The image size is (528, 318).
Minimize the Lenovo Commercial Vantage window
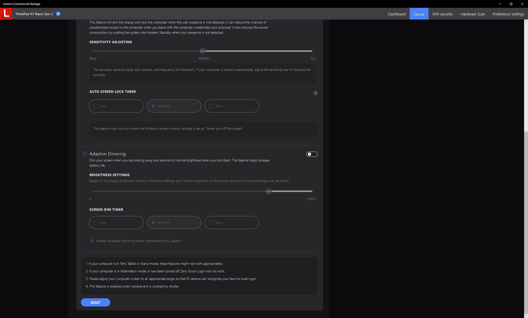(x=500, y=4)
